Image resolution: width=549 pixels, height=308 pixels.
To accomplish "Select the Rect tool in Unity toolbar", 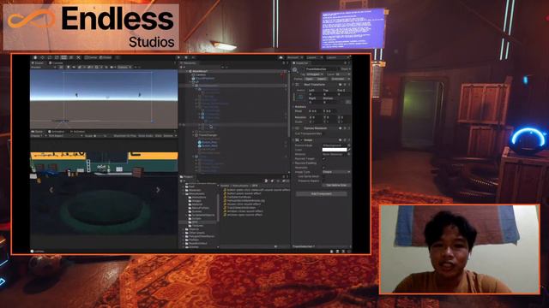I will coord(63,57).
